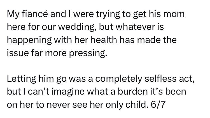Click the word "Letting" starting the second paragraph
Image resolution: width=210 pixels, height=118 pixels.
[x=21, y=79]
